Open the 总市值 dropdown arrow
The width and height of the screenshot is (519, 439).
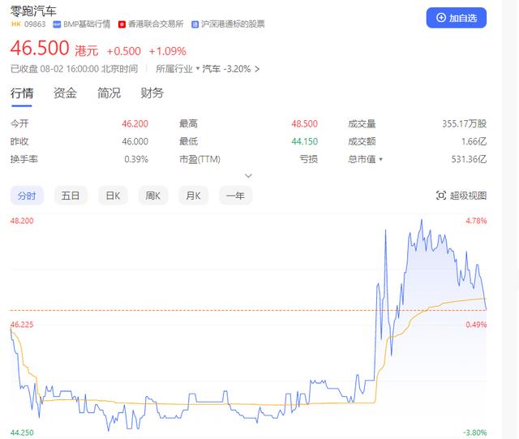tap(380, 159)
